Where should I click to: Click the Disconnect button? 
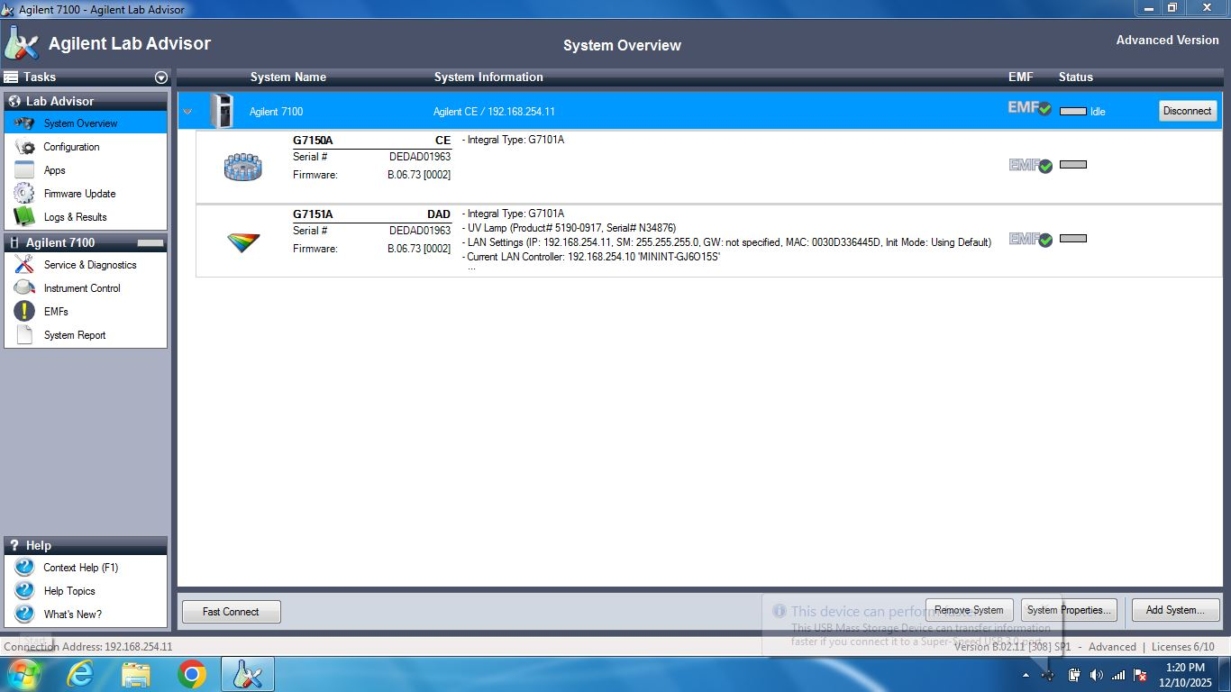click(x=1187, y=111)
